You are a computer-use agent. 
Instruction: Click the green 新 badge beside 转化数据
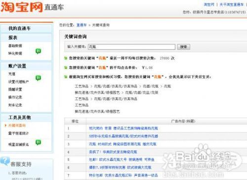[x=38, y=51]
